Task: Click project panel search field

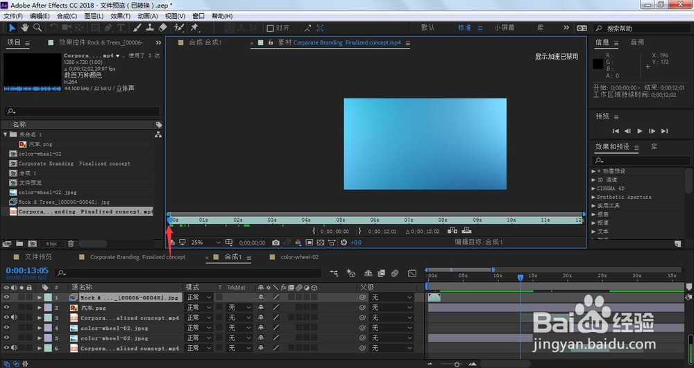Action: [81, 112]
